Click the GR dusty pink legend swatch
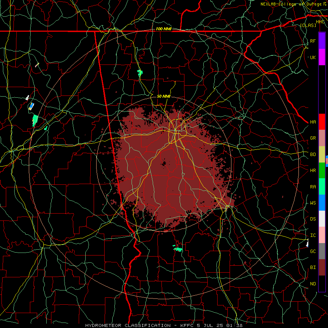This screenshot has height=328, width=328. tap(322, 138)
